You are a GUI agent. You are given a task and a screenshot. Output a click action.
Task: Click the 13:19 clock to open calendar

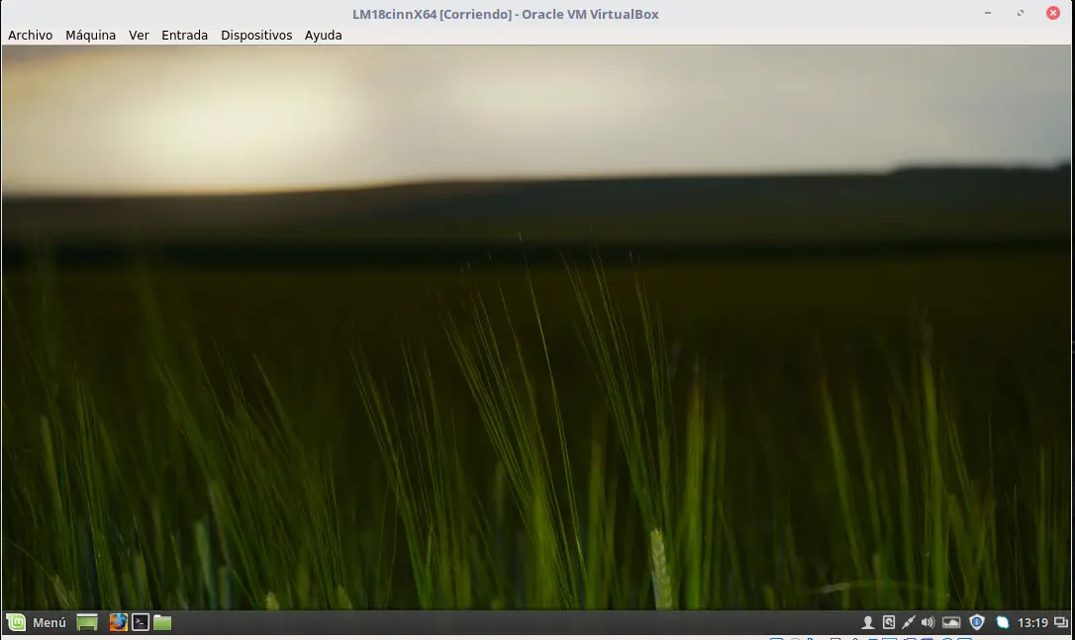pos(1031,622)
